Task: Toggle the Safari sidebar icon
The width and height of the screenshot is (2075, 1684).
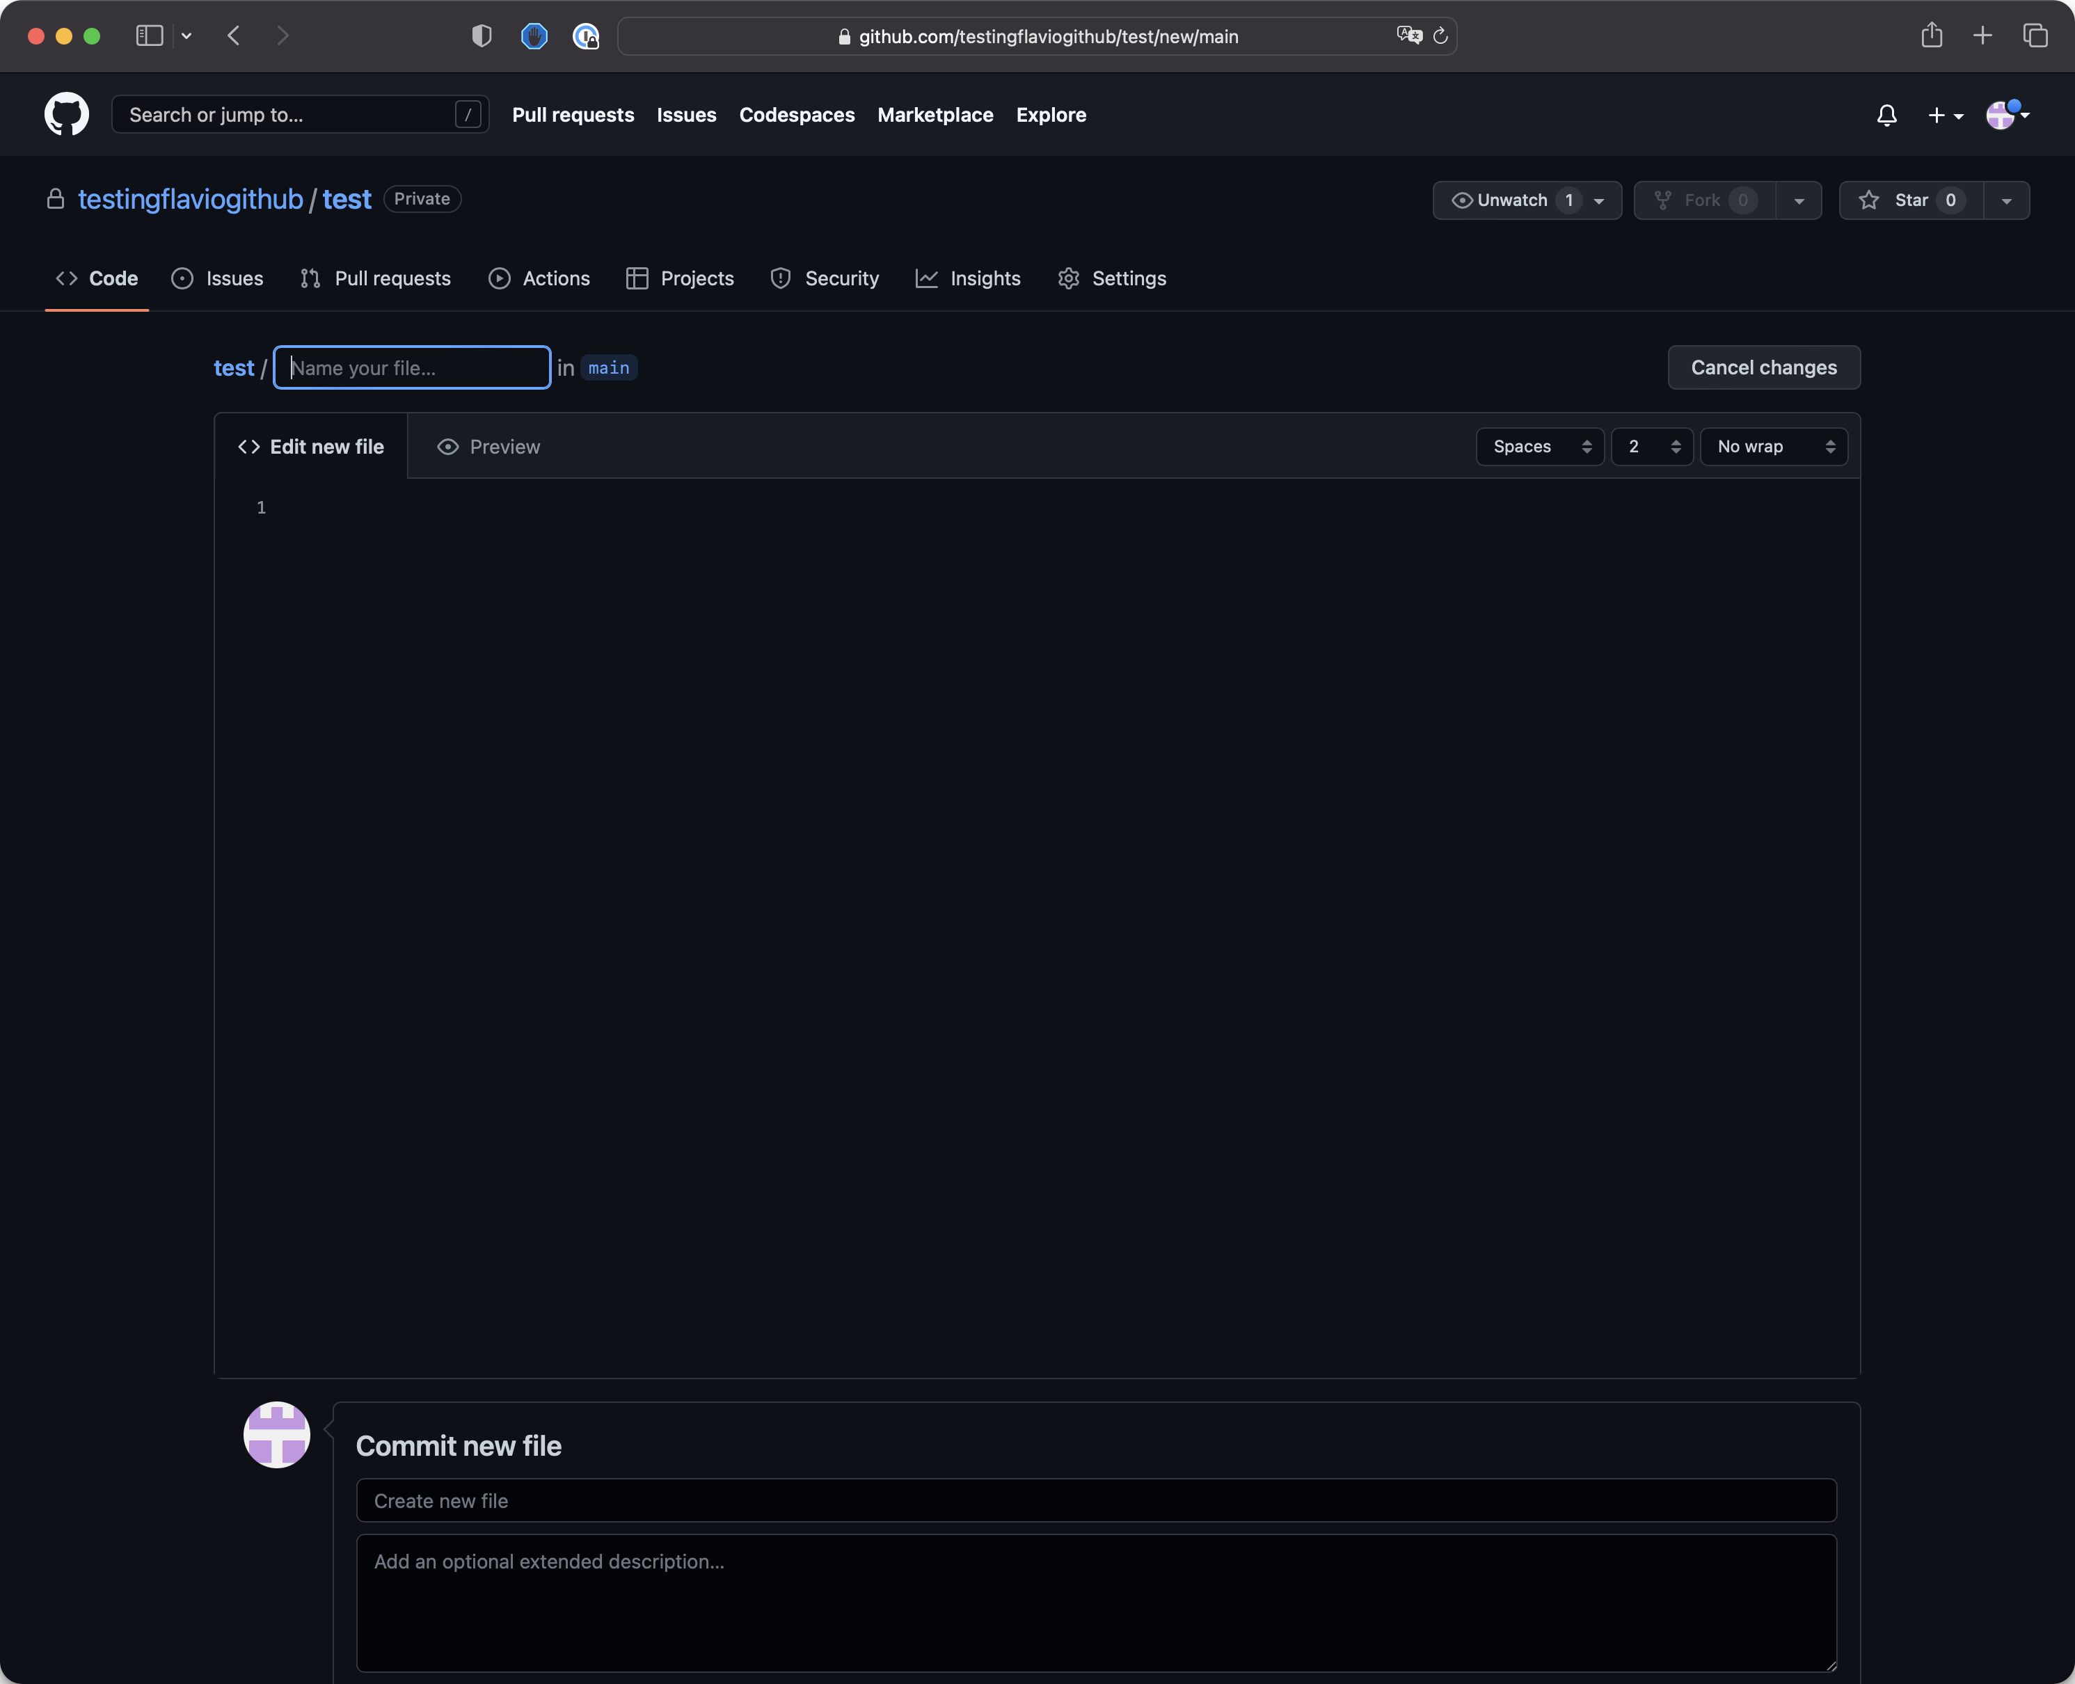Action: coord(148,36)
